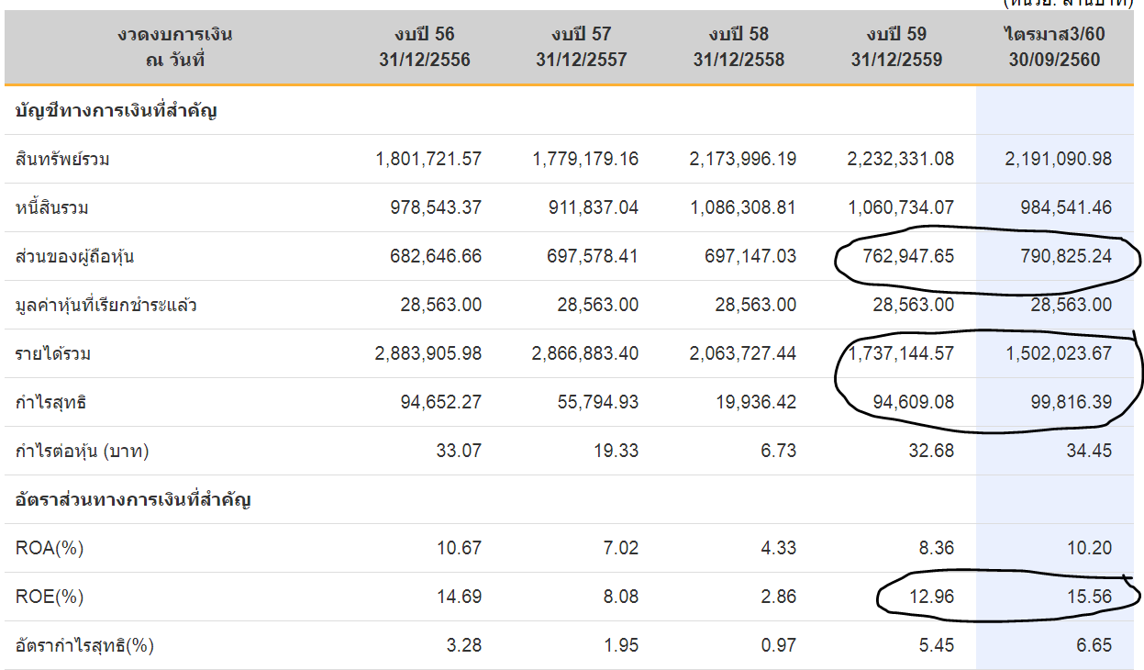Select the งบปี 59 column header
The height and width of the screenshot is (670, 1144).
pyautogui.click(x=896, y=47)
